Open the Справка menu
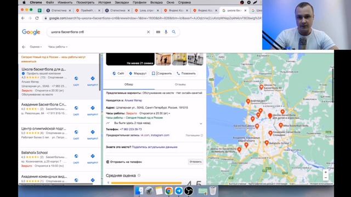The height and width of the screenshot is (197, 351). (184, 2)
